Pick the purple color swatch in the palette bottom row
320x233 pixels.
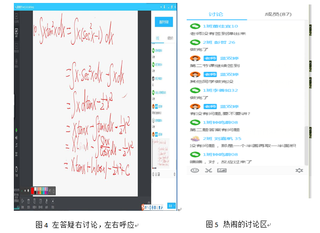pos(47,192)
